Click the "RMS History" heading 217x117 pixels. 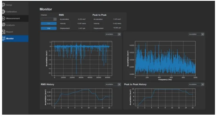click(x=48, y=84)
